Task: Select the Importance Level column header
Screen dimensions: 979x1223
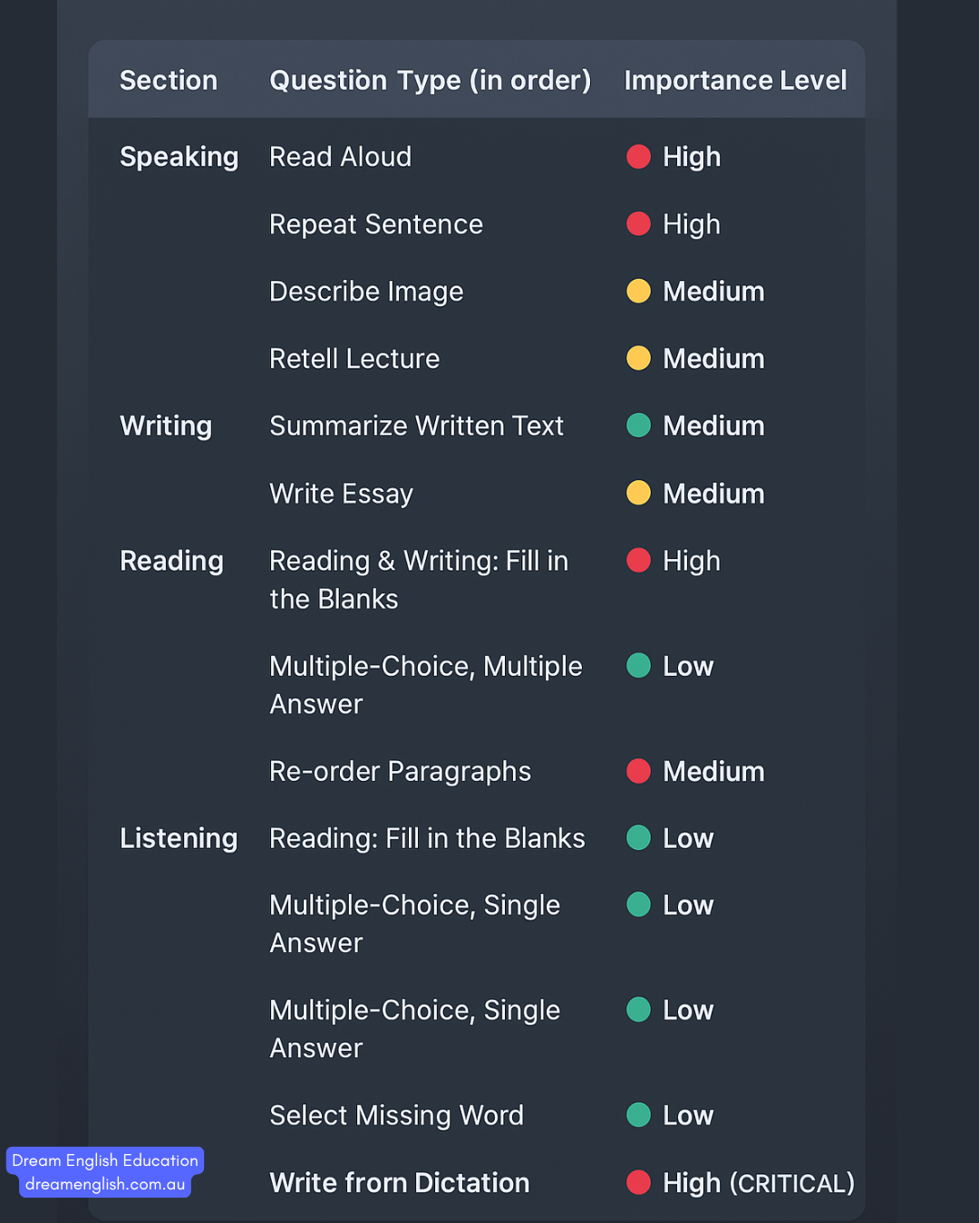Action: click(x=735, y=81)
